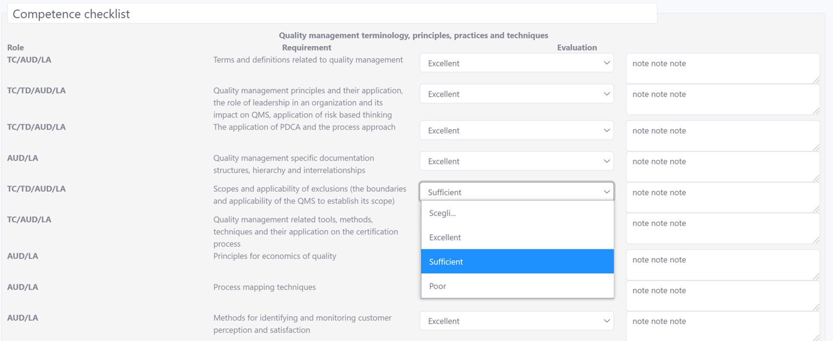Click chevron arrow on PDCA process approach dropdown
Viewport: 833px width, 341px height.
[x=606, y=131]
